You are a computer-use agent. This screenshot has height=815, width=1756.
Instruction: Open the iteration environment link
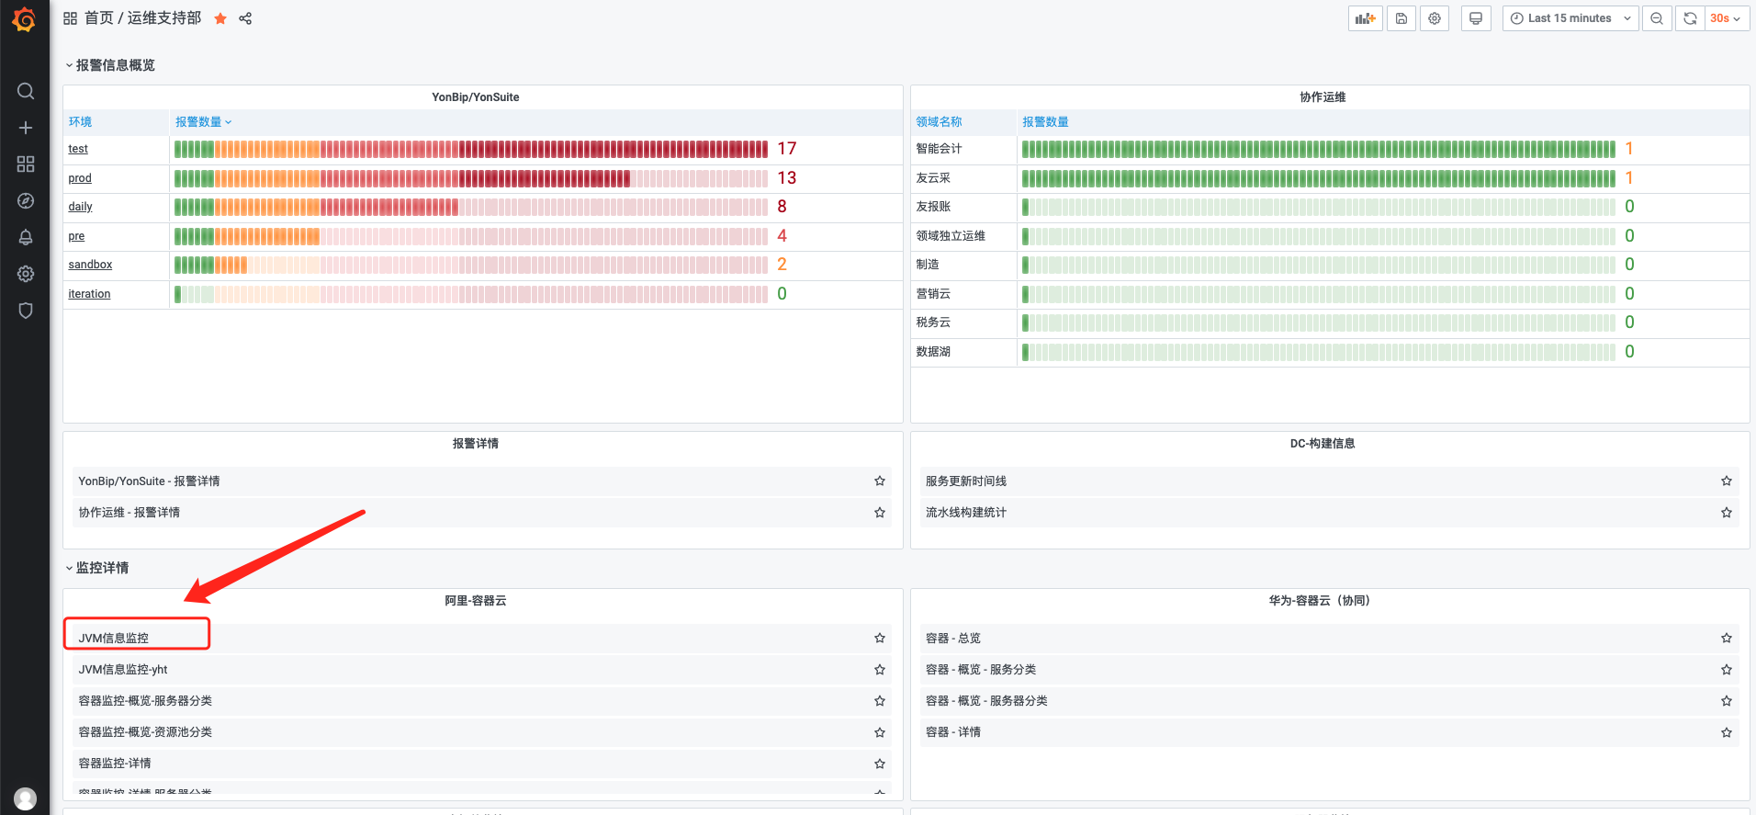pyautogui.click(x=89, y=294)
